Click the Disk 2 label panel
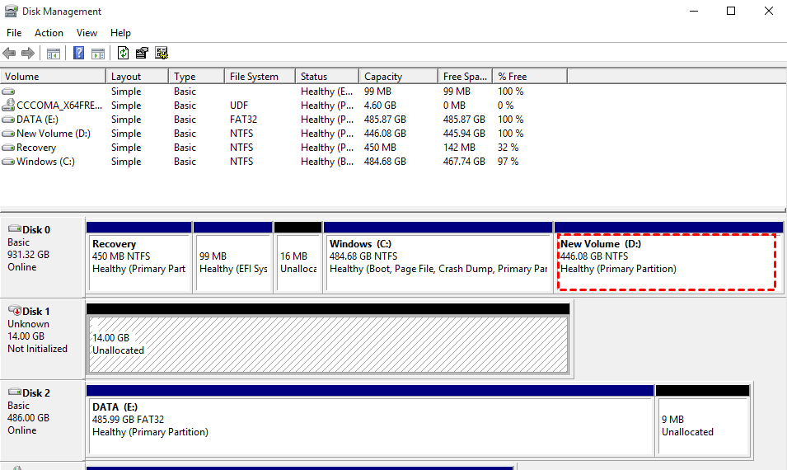787x470 pixels. (x=43, y=412)
